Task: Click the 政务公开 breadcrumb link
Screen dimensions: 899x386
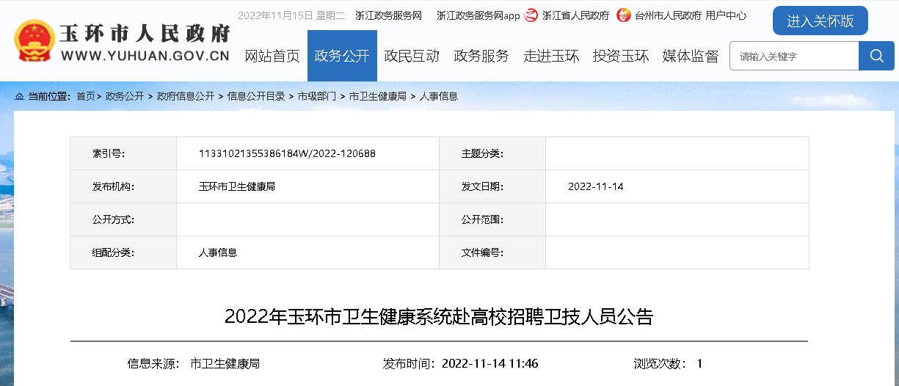Action: click(125, 96)
